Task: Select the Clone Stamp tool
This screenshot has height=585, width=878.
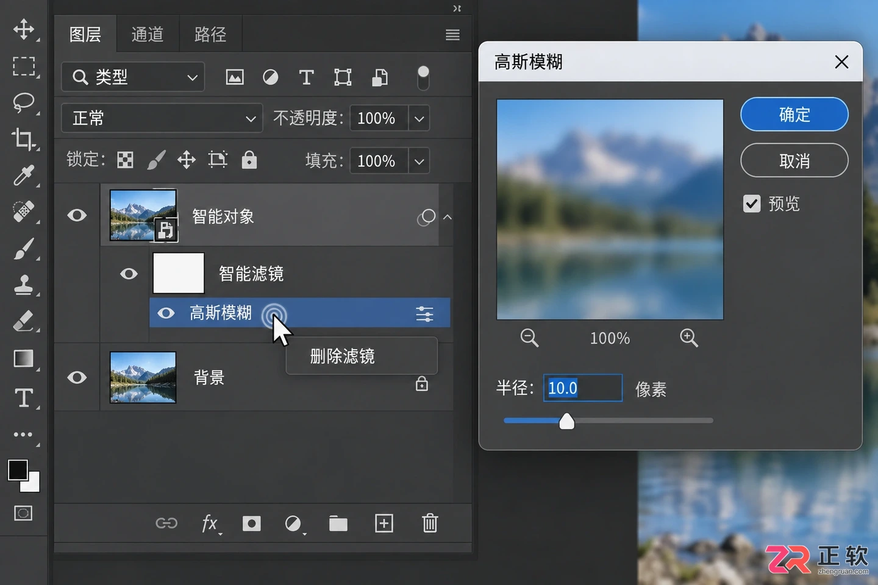Action: (24, 285)
